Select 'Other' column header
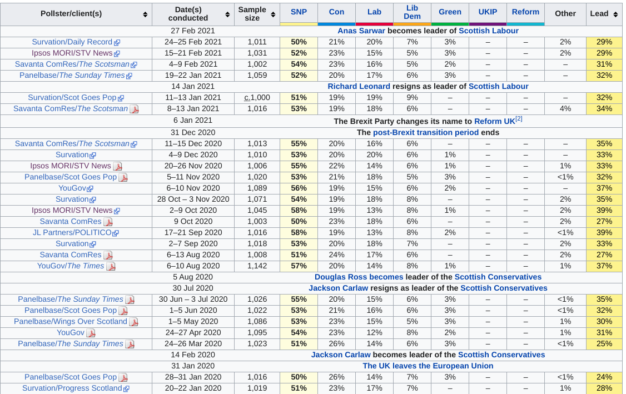Image resolution: width=626 pixels, height=394 pixels. coord(565,14)
